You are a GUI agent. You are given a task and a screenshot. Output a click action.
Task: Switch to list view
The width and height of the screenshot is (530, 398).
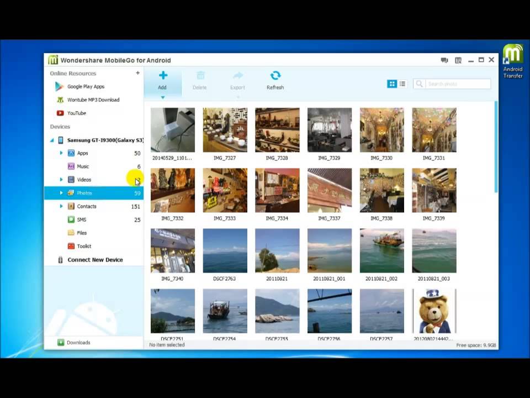[402, 84]
